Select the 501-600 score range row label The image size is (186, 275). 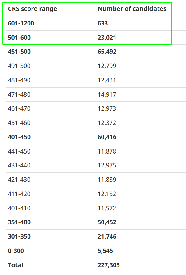click(x=19, y=38)
